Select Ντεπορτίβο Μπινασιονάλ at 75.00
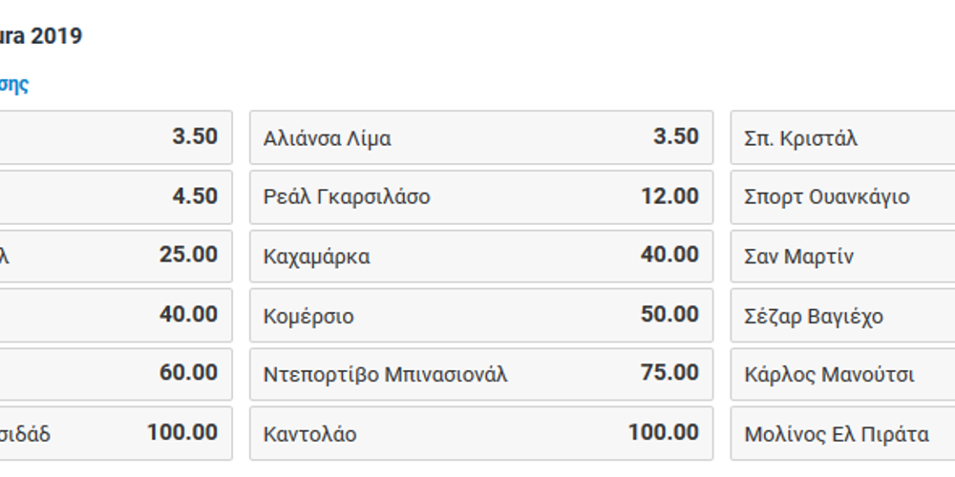This screenshot has width=955, height=477. coord(481,374)
